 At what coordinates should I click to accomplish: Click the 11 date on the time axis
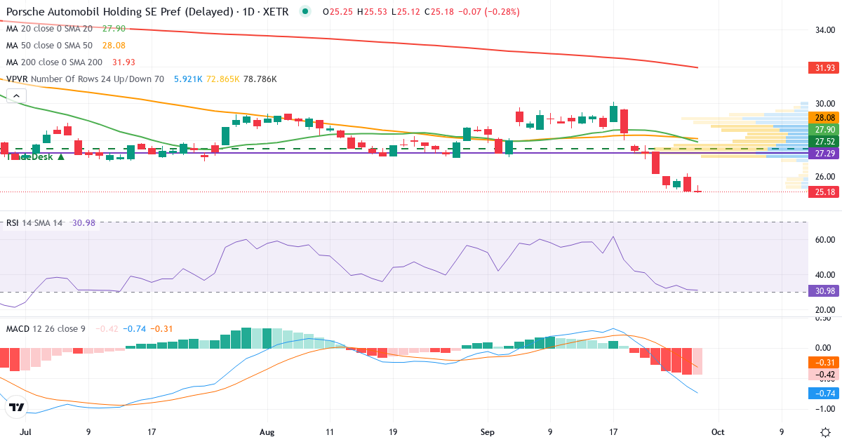(x=330, y=432)
